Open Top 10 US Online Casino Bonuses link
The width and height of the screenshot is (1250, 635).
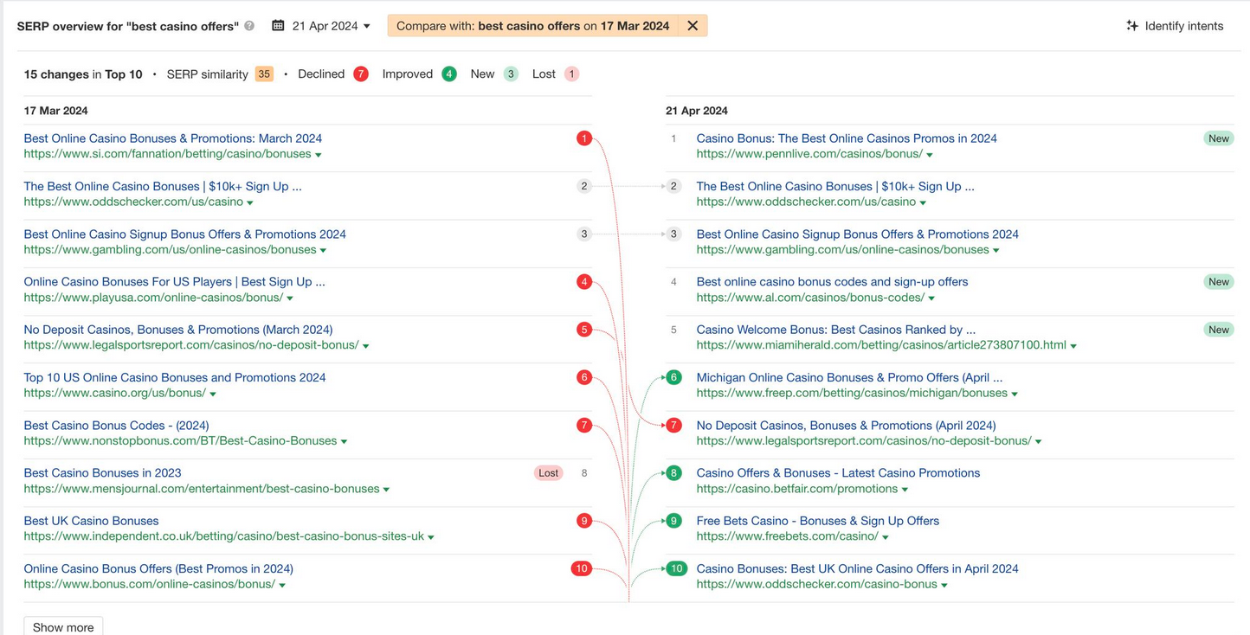pyautogui.click(x=175, y=377)
